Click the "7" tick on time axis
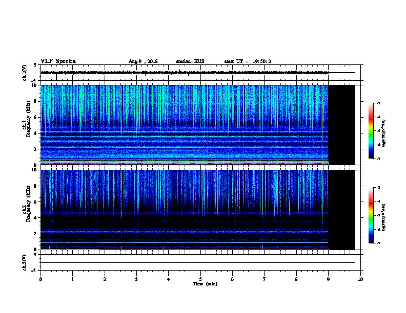 [x=265, y=279]
